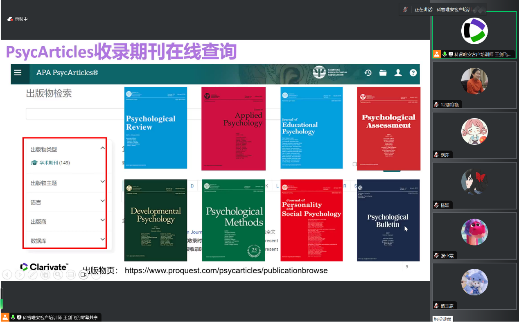Expand the 语言 filter section
Screen dimensions: 519x322
click(102, 201)
